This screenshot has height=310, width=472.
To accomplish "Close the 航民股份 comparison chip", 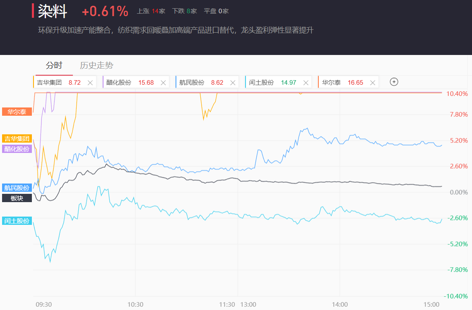I will [x=233, y=83].
